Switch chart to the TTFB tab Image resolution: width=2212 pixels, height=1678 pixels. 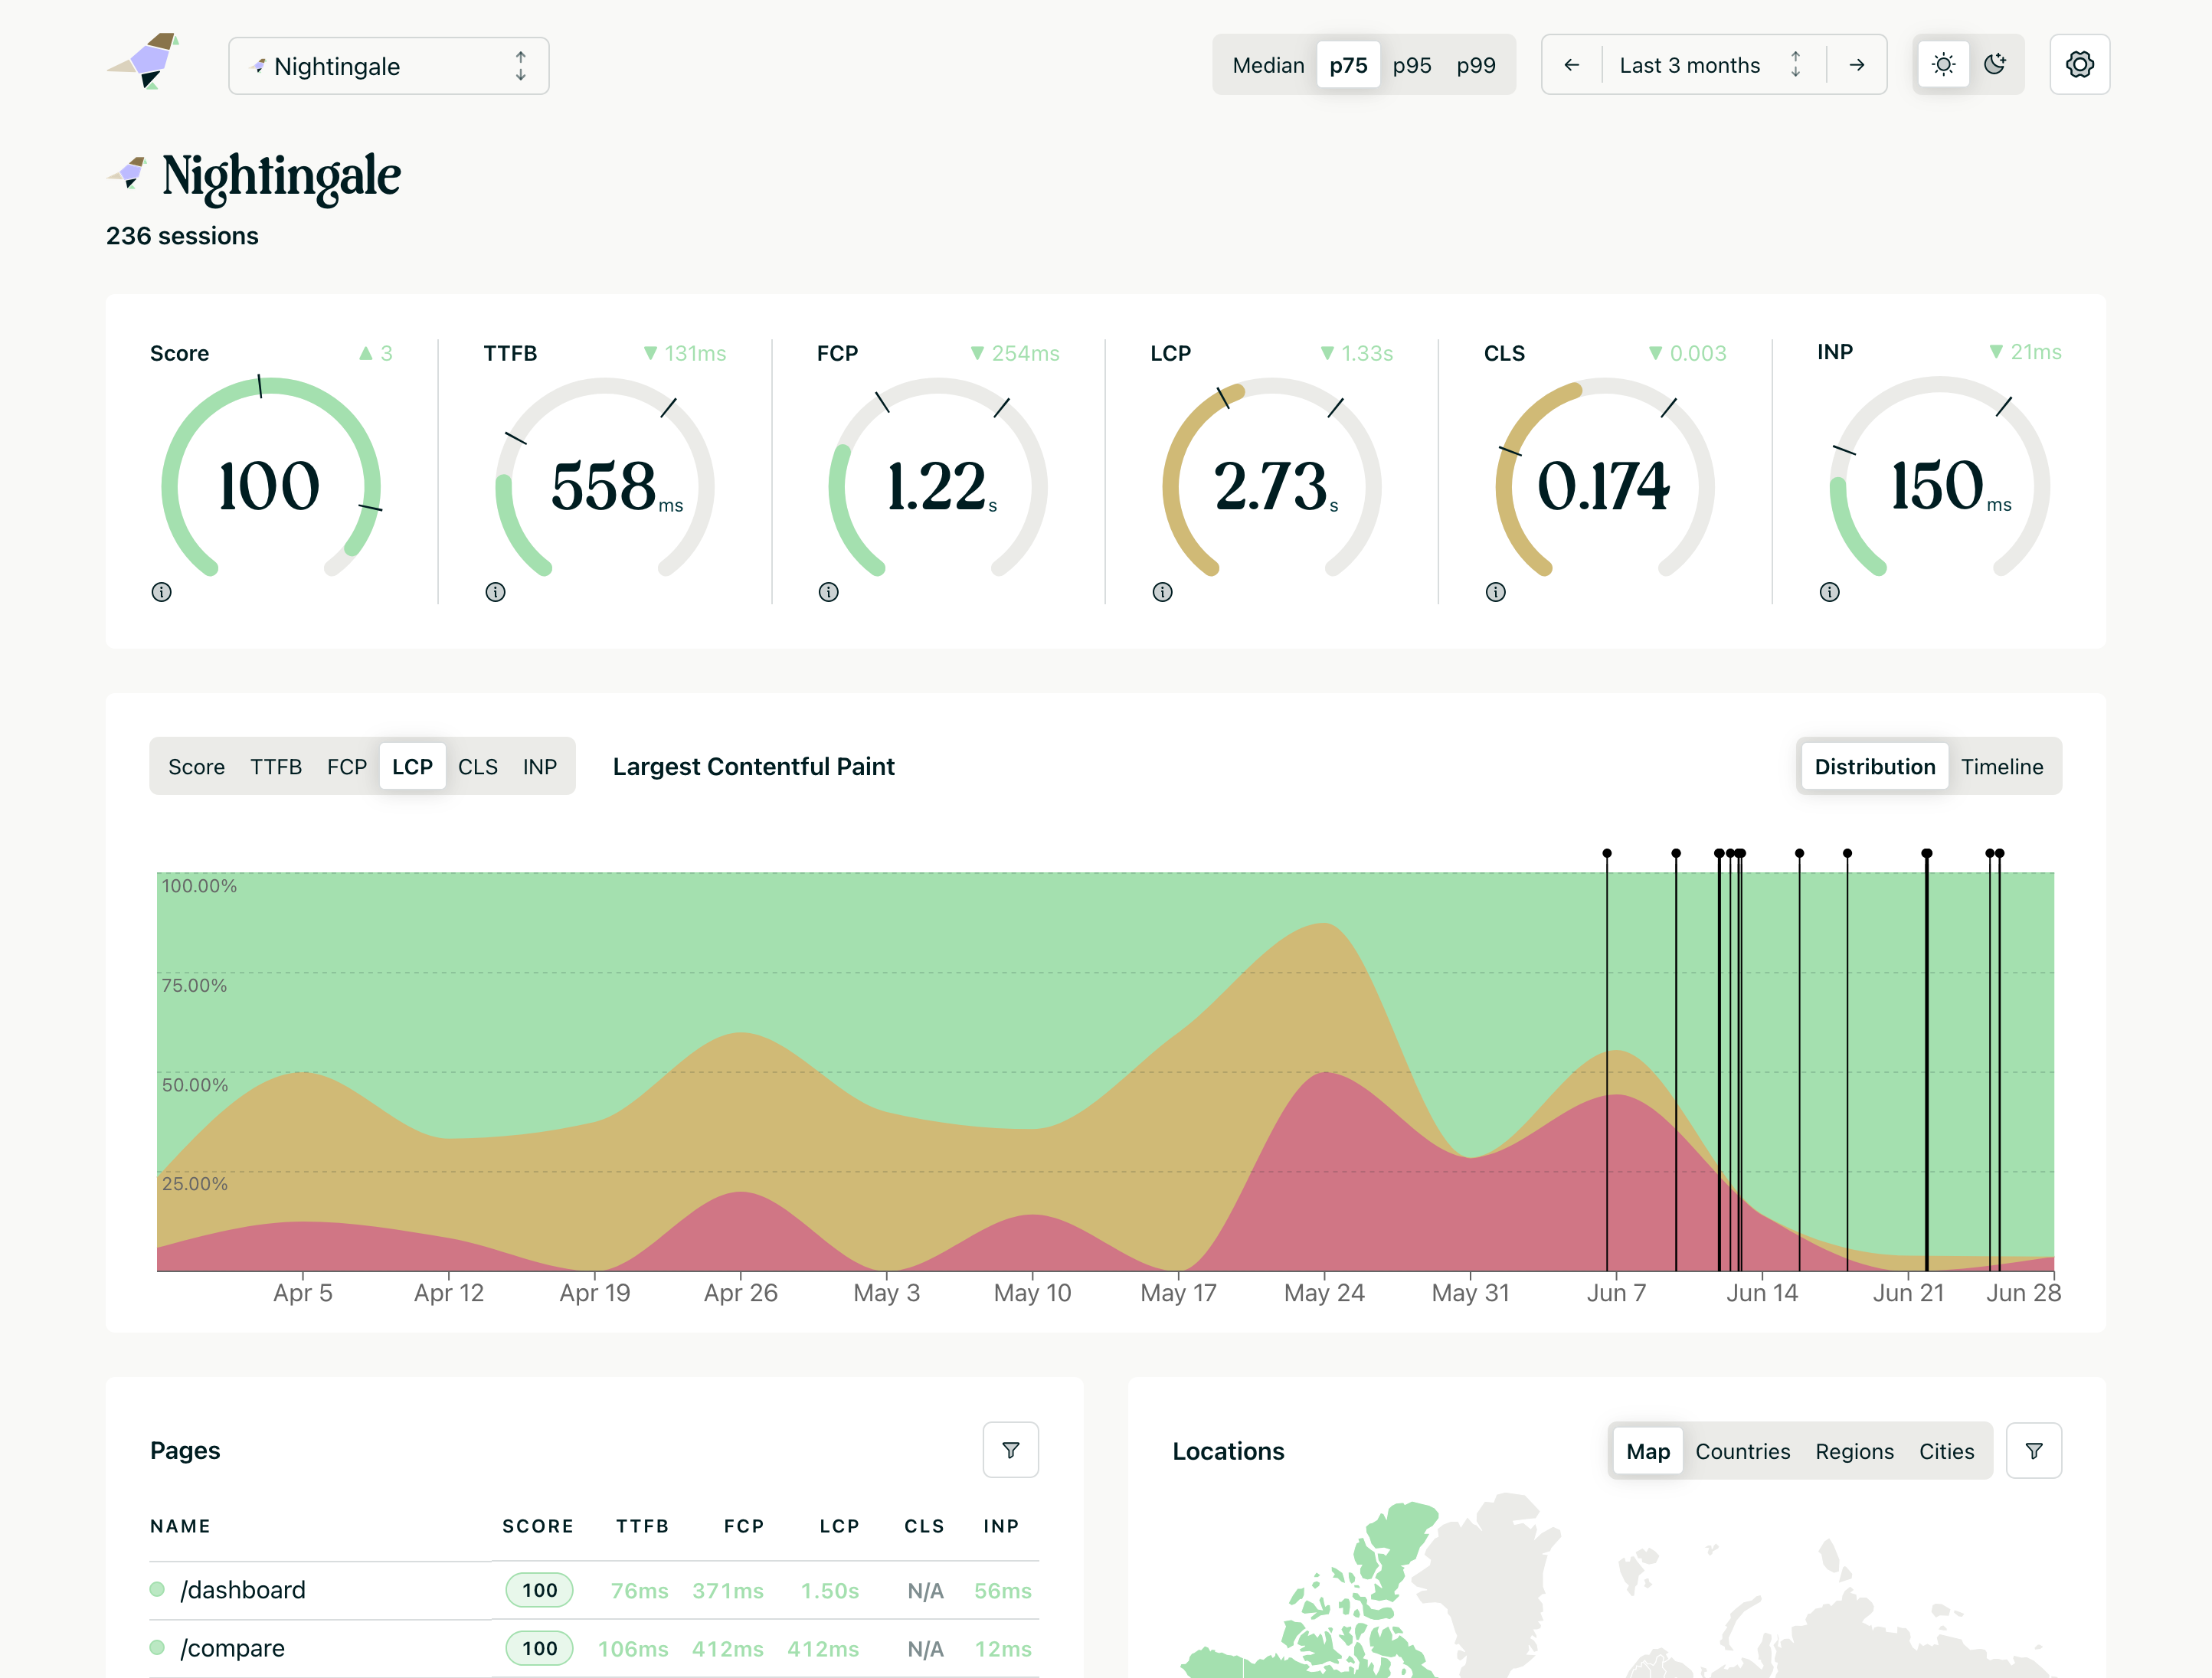pos(276,767)
